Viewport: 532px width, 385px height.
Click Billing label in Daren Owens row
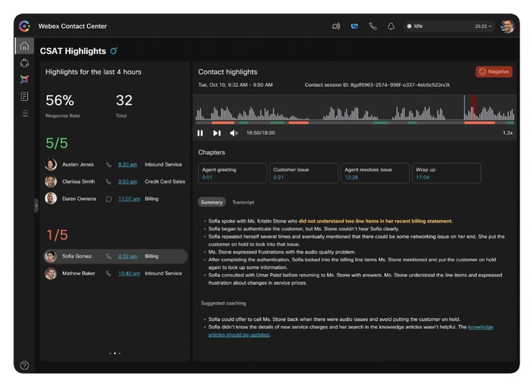pos(152,199)
